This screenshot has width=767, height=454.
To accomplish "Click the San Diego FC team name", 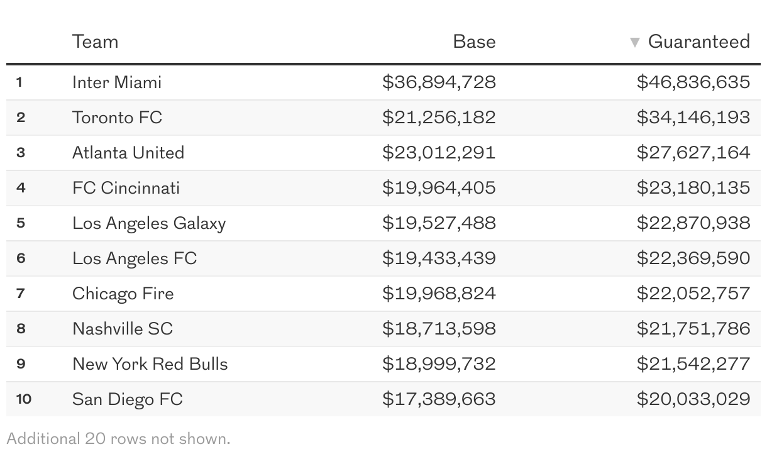I will point(128,399).
